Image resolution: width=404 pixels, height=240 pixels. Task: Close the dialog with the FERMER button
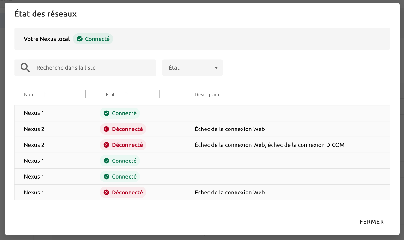pyautogui.click(x=372, y=222)
